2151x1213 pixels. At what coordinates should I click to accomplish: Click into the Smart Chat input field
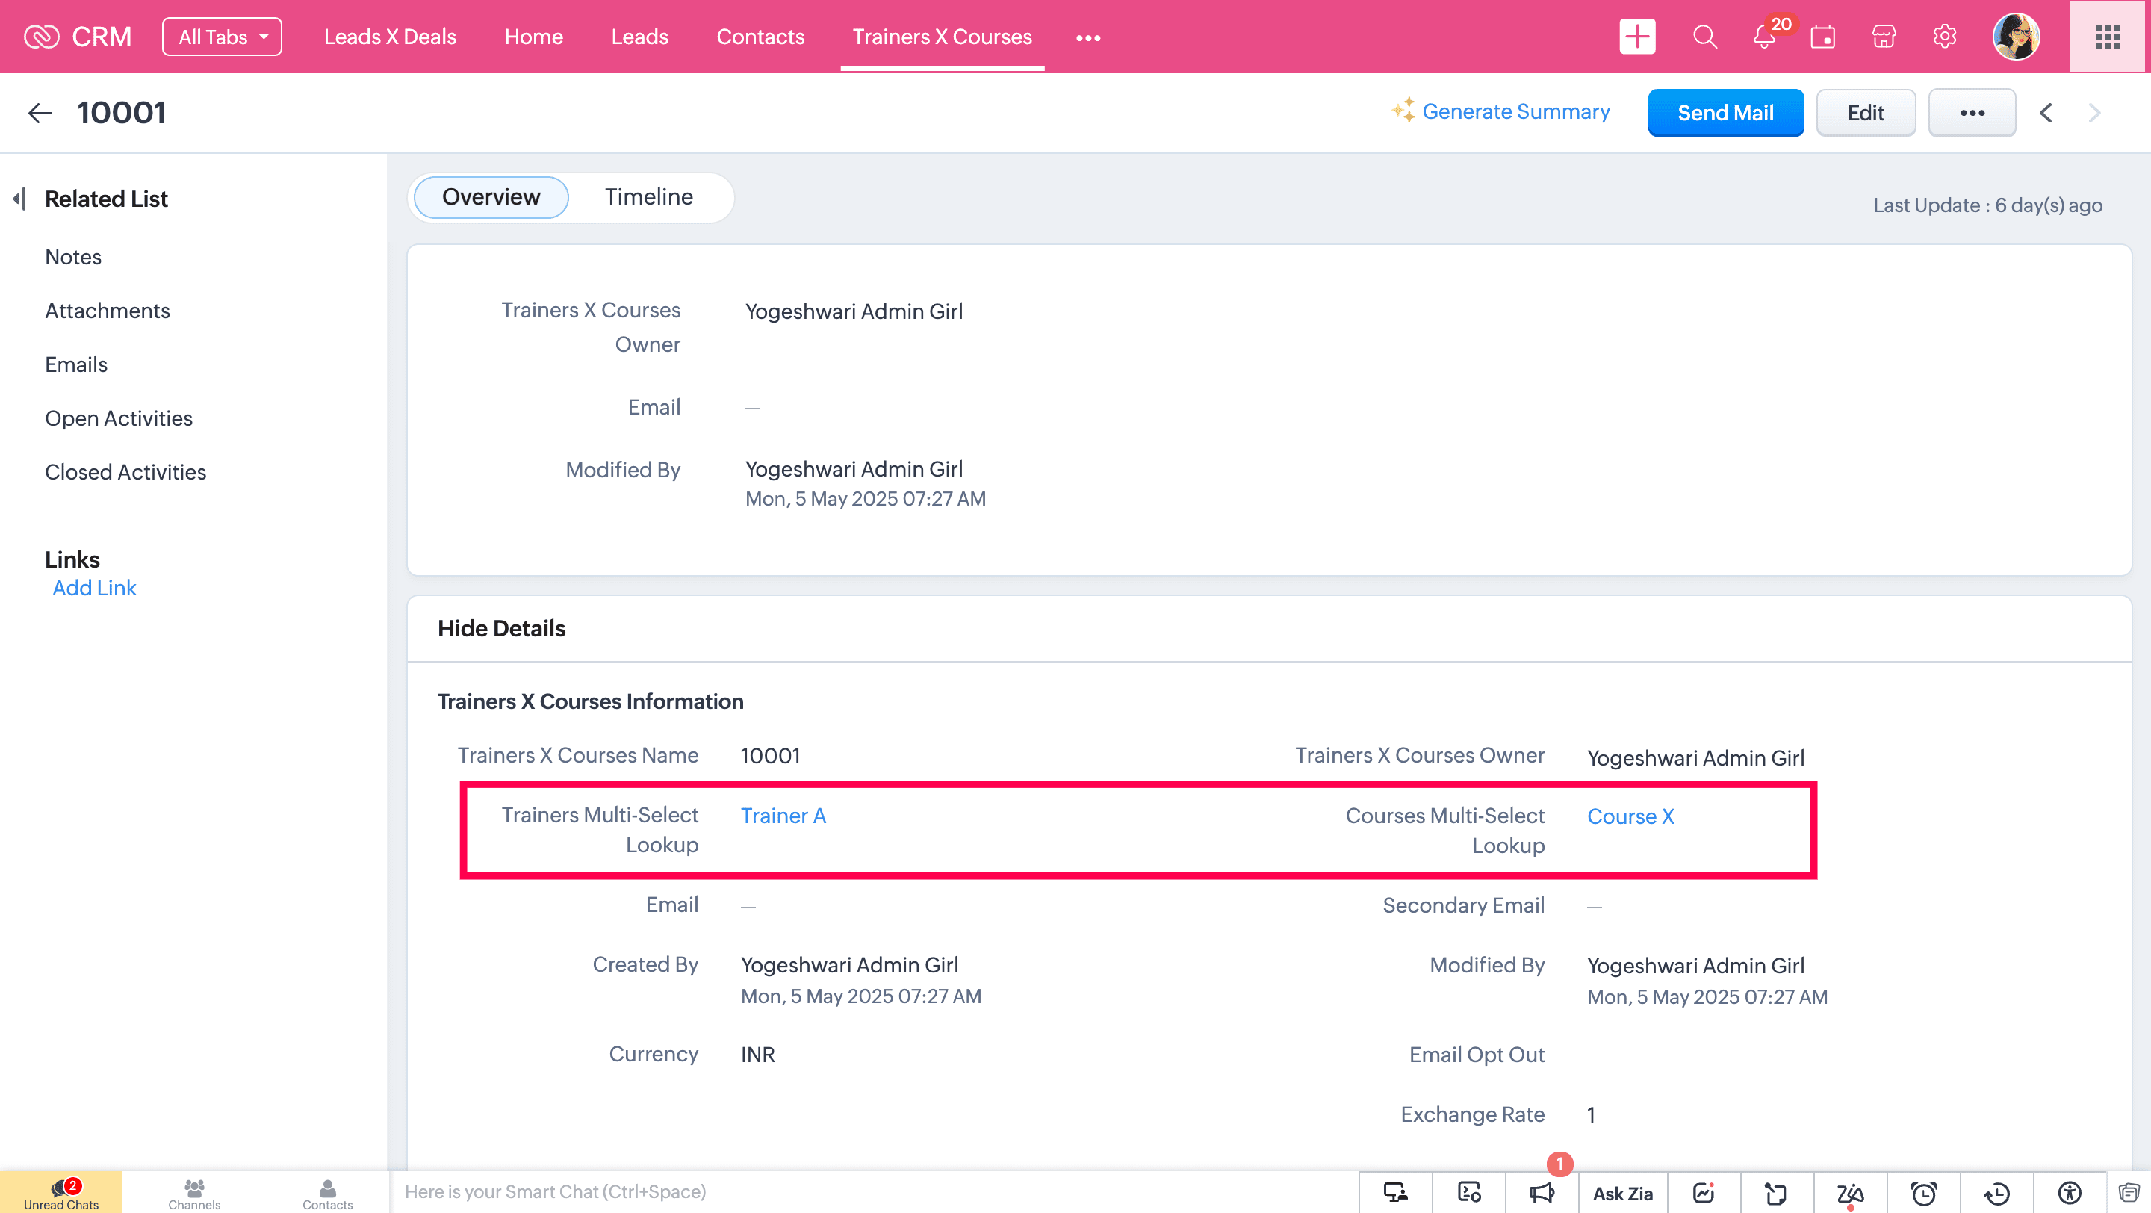point(869,1191)
